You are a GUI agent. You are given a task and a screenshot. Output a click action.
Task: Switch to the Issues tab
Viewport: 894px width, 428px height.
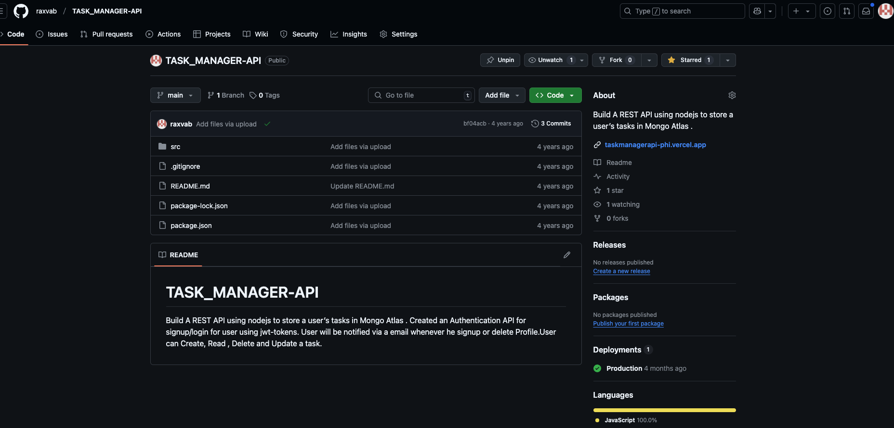click(52, 34)
